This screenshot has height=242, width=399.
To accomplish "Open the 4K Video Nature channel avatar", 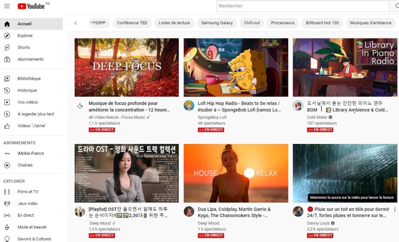I will [79, 105].
